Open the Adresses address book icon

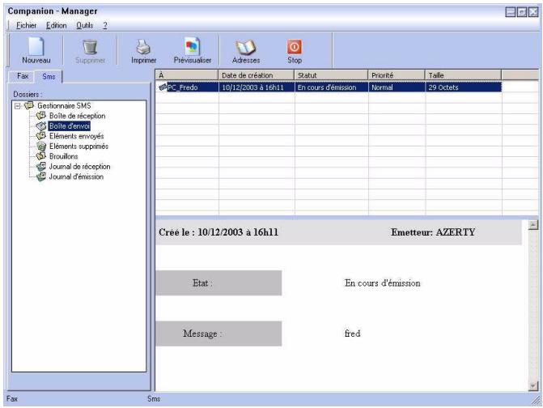point(246,47)
